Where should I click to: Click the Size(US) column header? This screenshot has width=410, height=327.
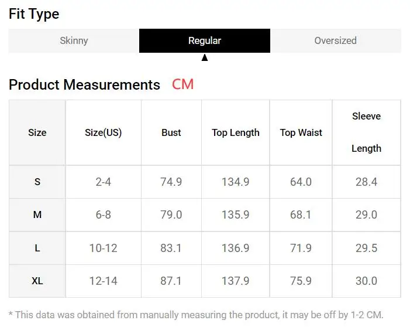[104, 132]
